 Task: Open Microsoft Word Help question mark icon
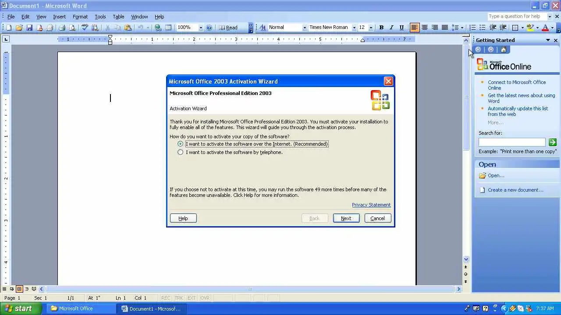(209, 28)
